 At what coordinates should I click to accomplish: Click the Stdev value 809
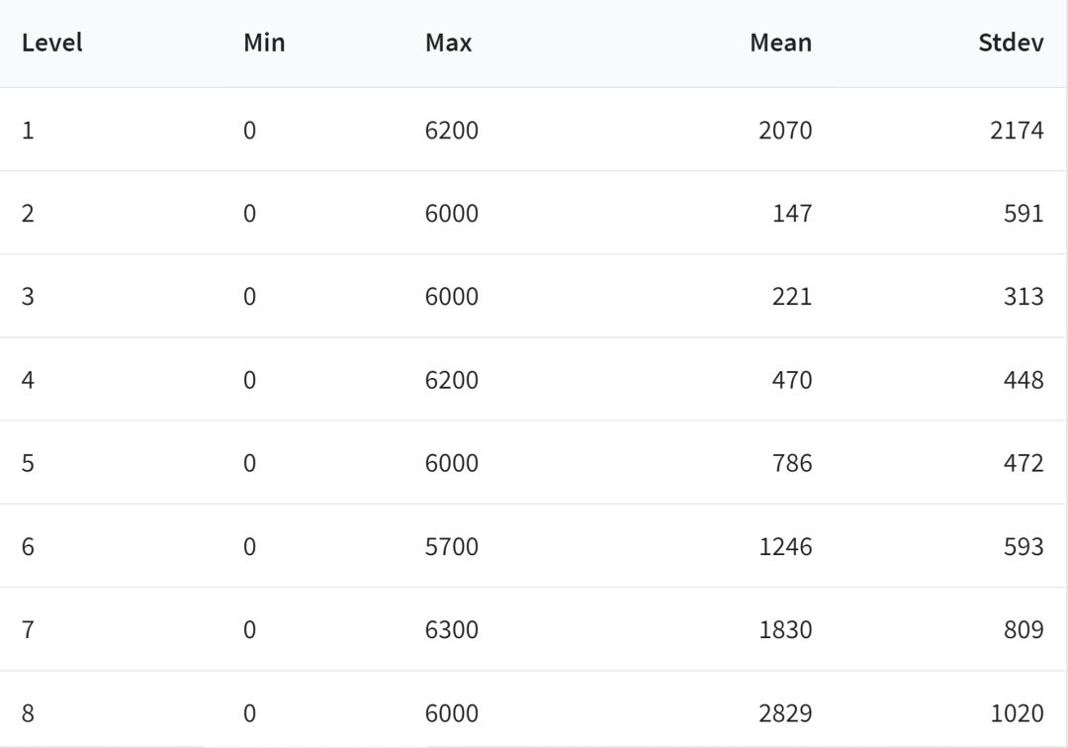point(1023,629)
